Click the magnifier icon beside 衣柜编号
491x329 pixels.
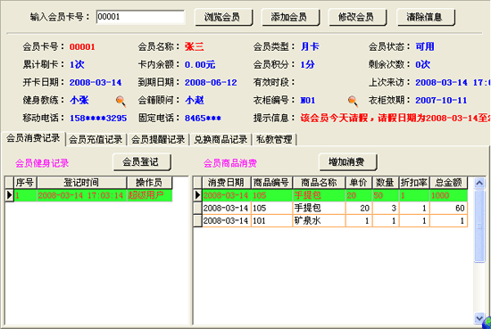[x=353, y=102]
